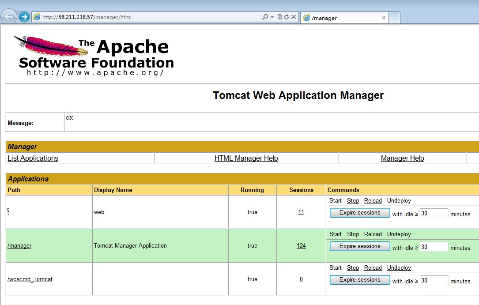
Task: Click the 'true' running value for /wcscmd_Tomcat
Action: click(x=253, y=279)
